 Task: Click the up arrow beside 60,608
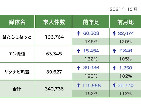[78, 33]
